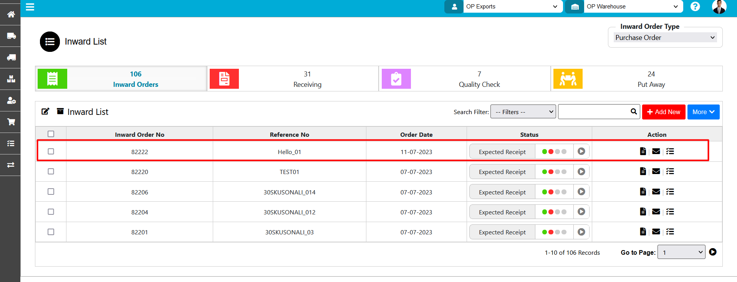Image resolution: width=737 pixels, height=282 pixels.
Task: Expand the Go to Page dropdown
Action: 681,252
